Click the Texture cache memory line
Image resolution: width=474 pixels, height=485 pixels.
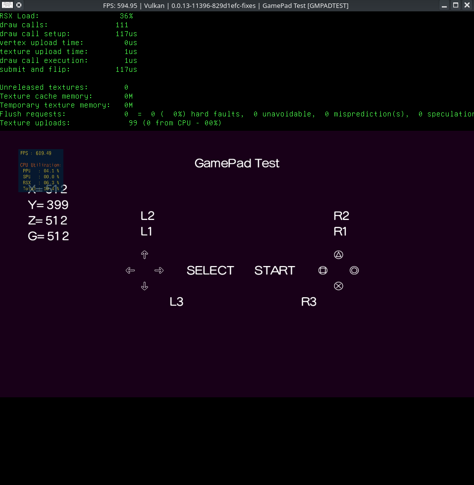coord(66,96)
